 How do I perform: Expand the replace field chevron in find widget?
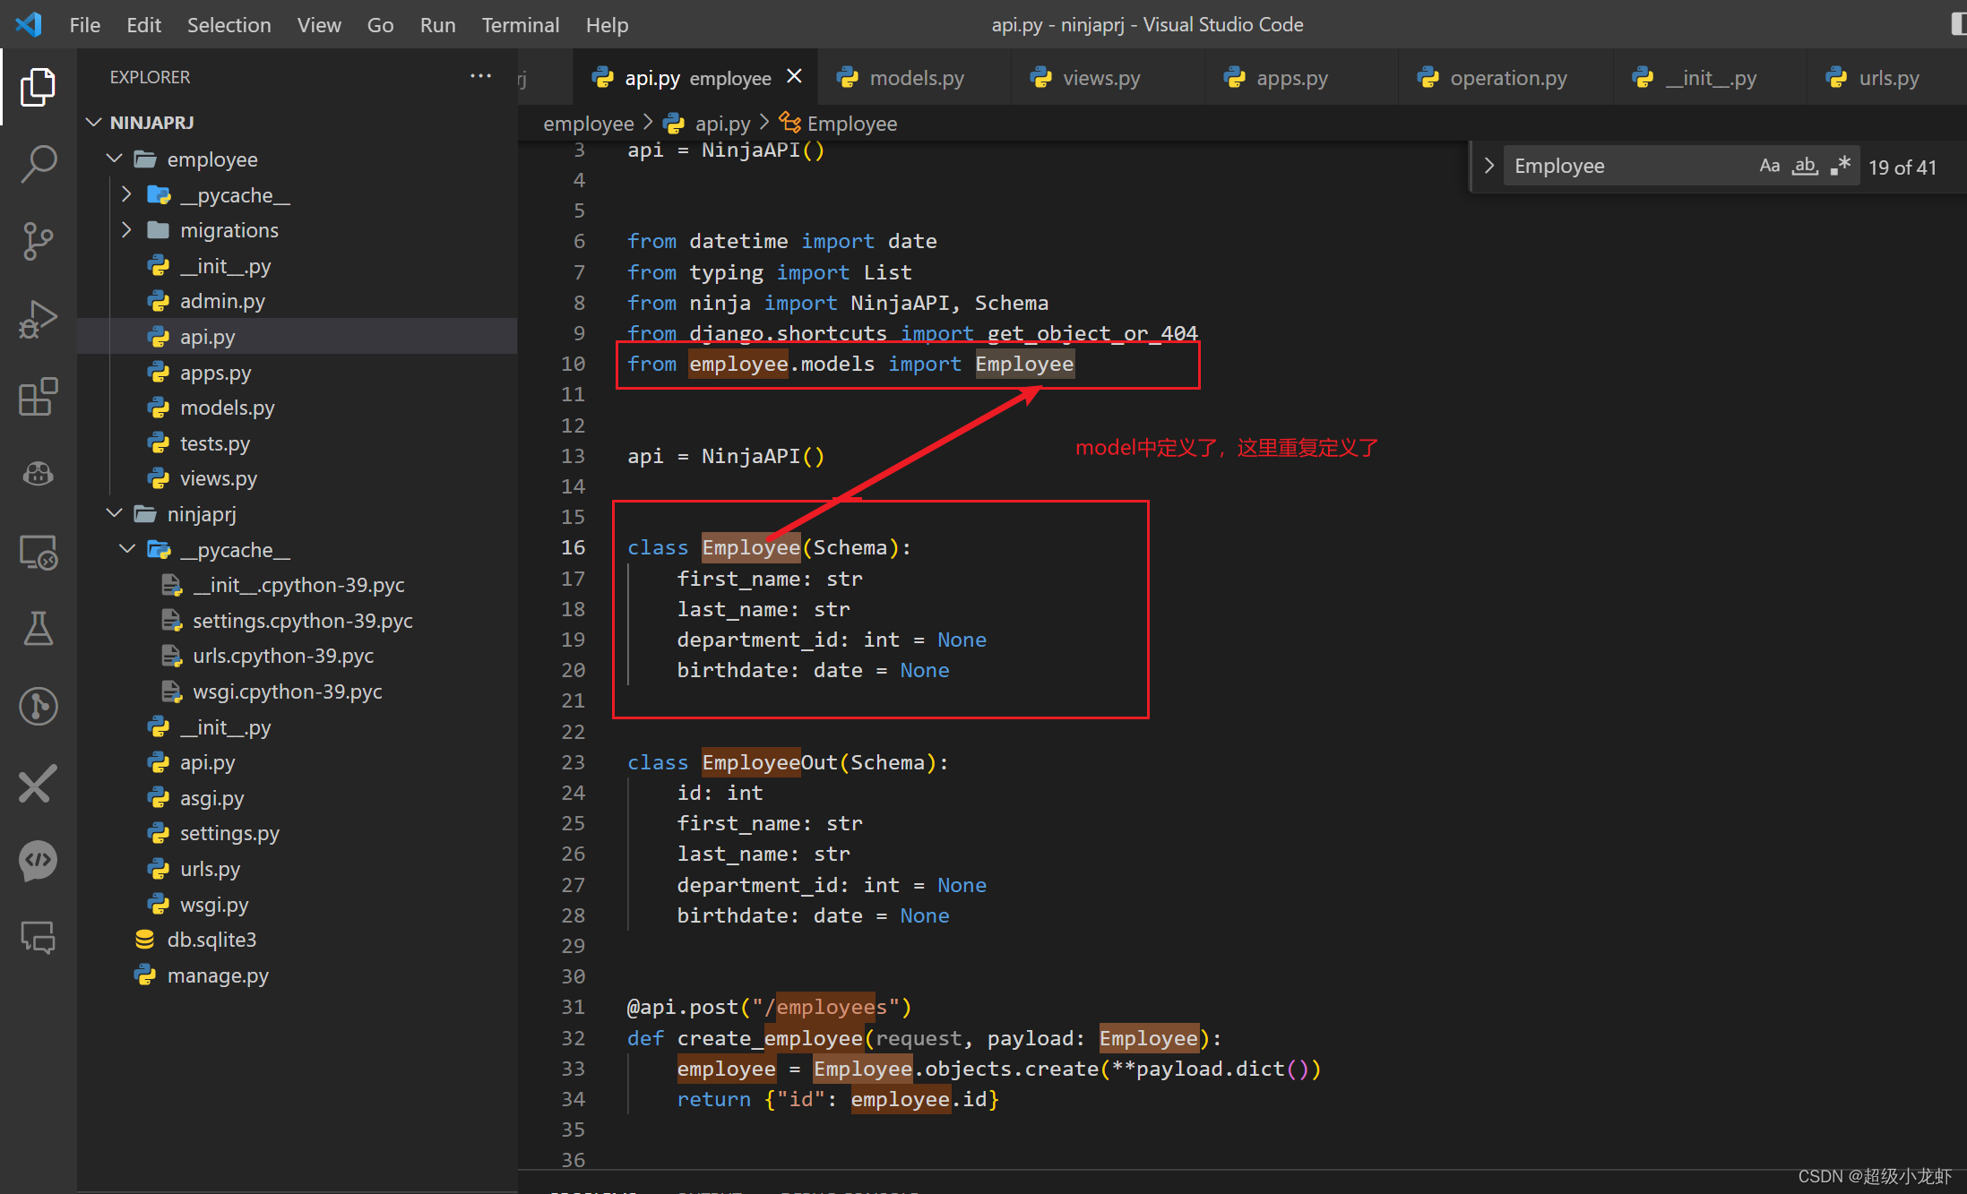click(x=1488, y=166)
